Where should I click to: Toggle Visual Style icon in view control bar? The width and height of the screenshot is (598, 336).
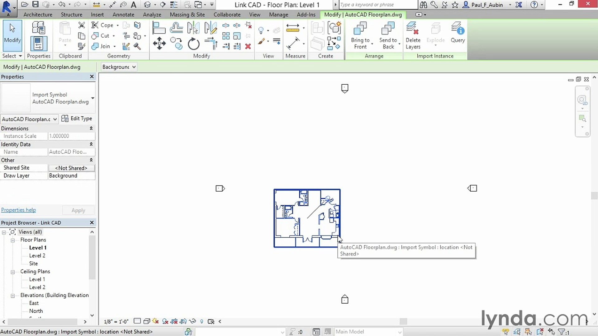tap(146, 321)
